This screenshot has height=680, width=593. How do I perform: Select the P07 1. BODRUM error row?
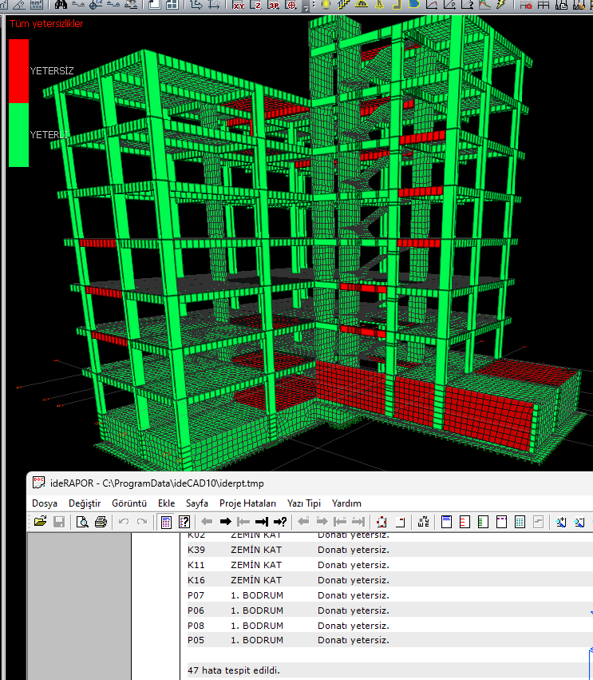pos(389,595)
